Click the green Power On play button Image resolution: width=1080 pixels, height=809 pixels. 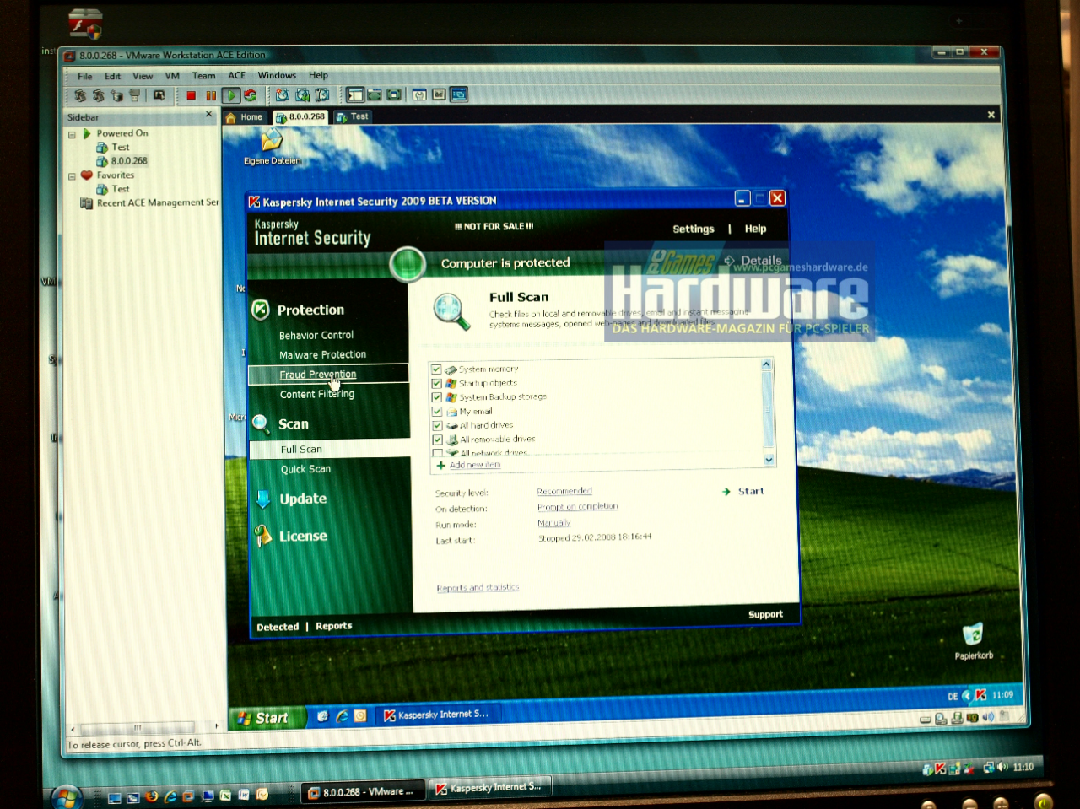(x=231, y=95)
